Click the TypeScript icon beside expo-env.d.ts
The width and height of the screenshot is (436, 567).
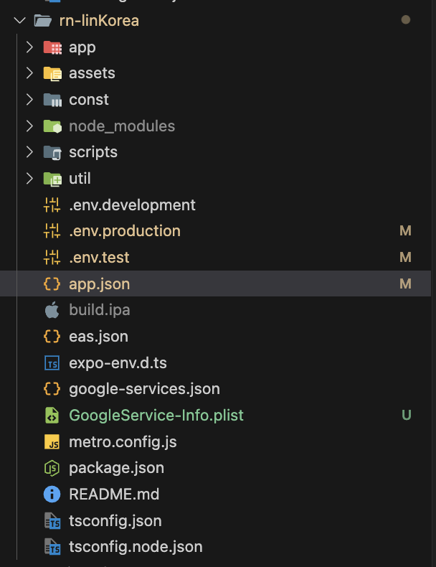52,363
